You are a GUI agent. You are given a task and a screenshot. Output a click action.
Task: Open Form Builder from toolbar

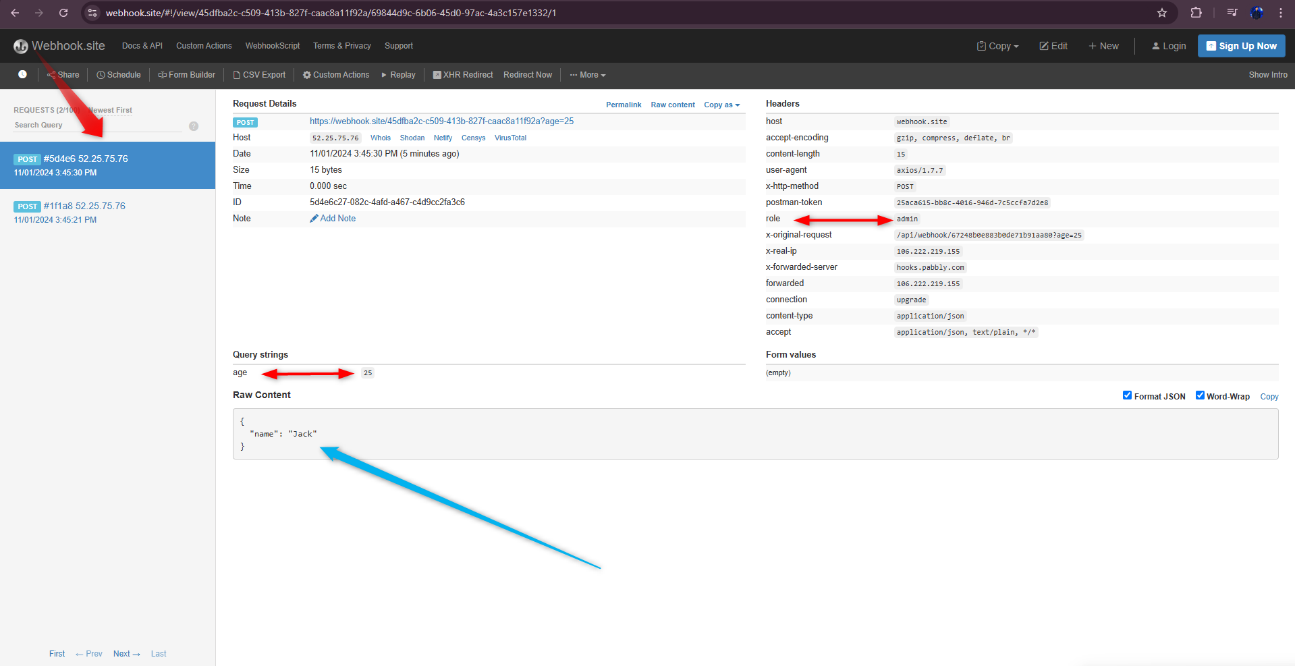pyautogui.click(x=187, y=75)
